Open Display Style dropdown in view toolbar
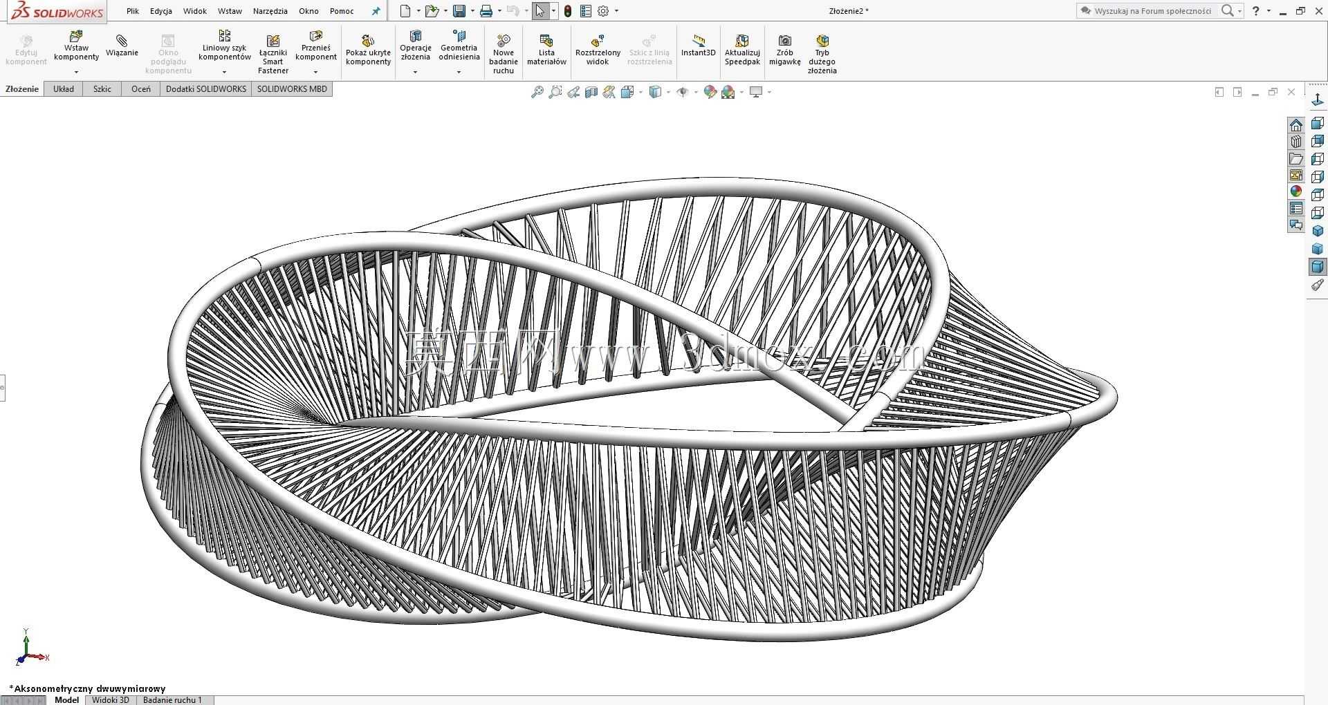The width and height of the screenshot is (1328, 705). coord(668,92)
